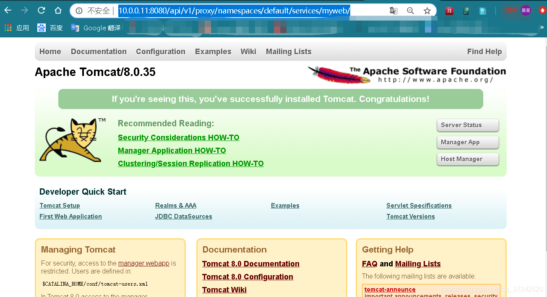Click the Developer Quick Start heading

point(83,192)
